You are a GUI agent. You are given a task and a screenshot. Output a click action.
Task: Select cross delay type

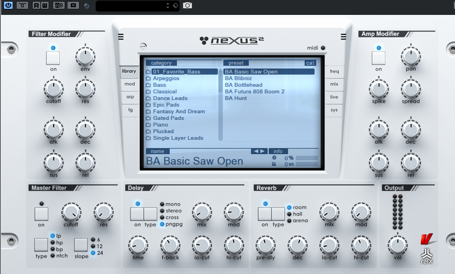click(170, 218)
